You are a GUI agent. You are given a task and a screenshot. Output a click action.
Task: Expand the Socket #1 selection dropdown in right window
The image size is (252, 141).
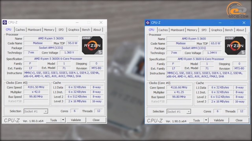pyautogui.click(x=189, y=112)
